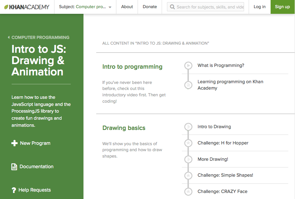Click the ALL CONTENT IN "INTRO TO JS" header text
The width and height of the screenshot is (295, 199).
tap(156, 43)
